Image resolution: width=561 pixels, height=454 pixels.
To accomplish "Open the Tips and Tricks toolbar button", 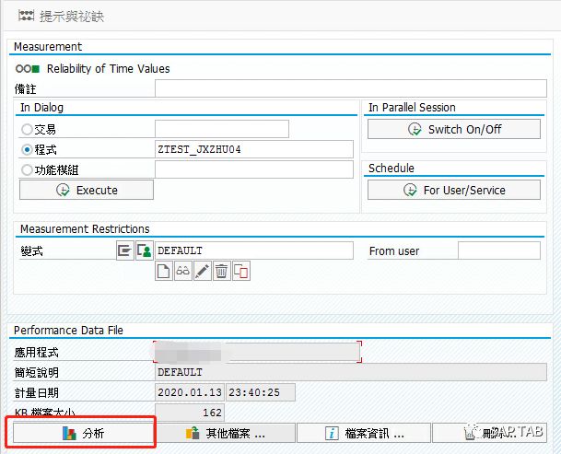I will [61, 16].
